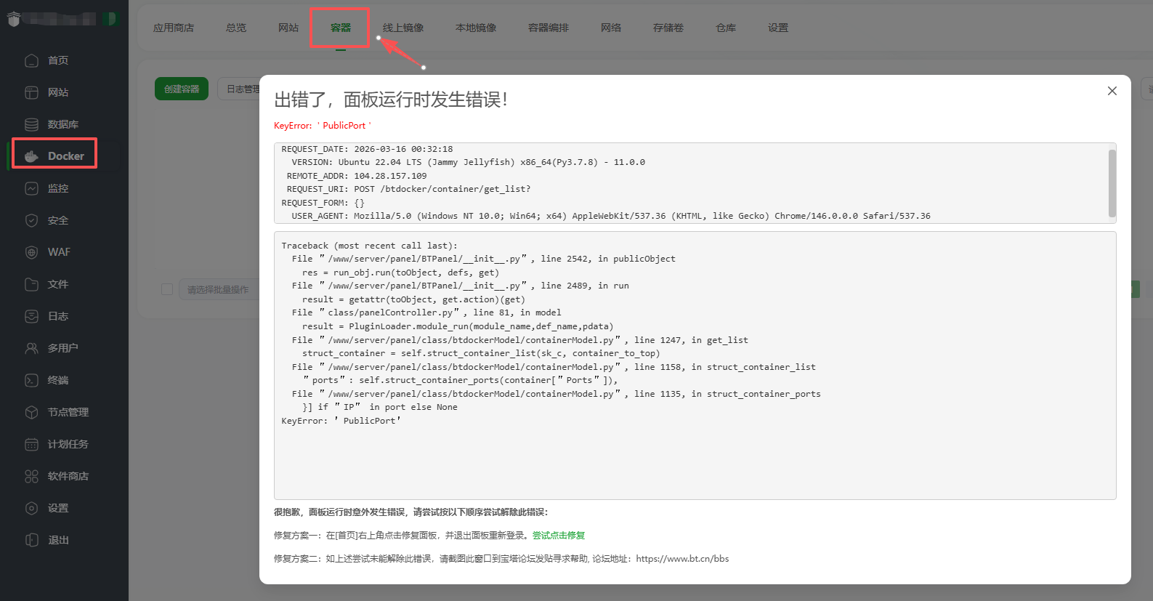
Task: Switch to the 容器编排 tab
Action: [x=549, y=28]
